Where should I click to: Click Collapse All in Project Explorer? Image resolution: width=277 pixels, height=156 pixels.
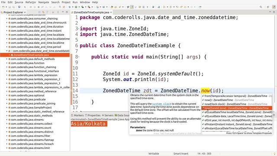coord(39,12)
